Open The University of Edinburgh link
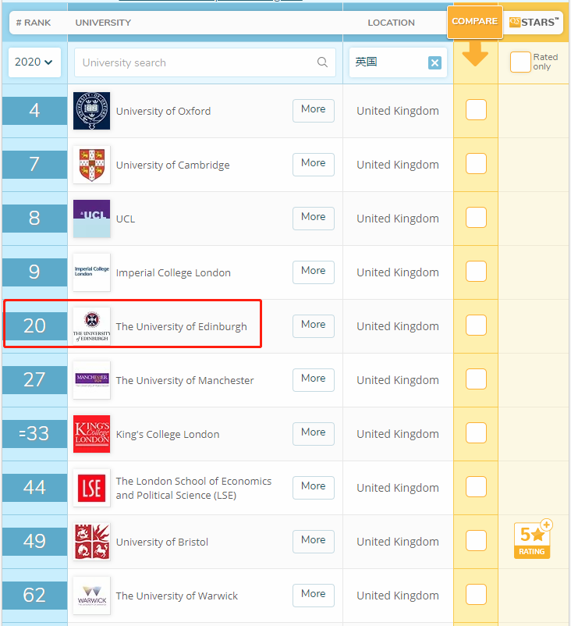The image size is (571, 626). (181, 326)
